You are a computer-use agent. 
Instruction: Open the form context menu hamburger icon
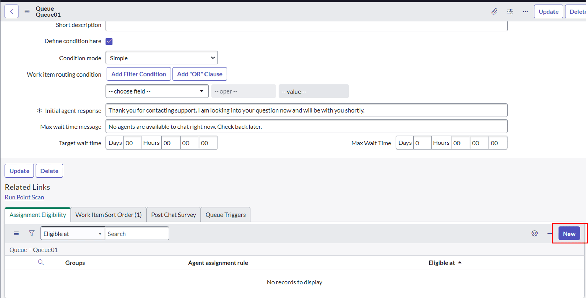tap(27, 11)
